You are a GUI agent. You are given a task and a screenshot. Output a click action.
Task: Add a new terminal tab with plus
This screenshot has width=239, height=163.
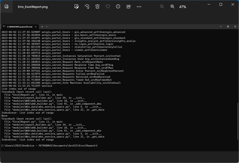42,27
